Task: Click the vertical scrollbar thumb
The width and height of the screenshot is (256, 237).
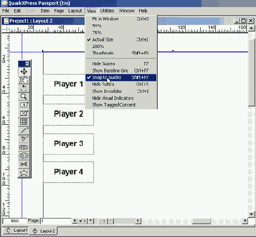Action: (x=251, y=73)
